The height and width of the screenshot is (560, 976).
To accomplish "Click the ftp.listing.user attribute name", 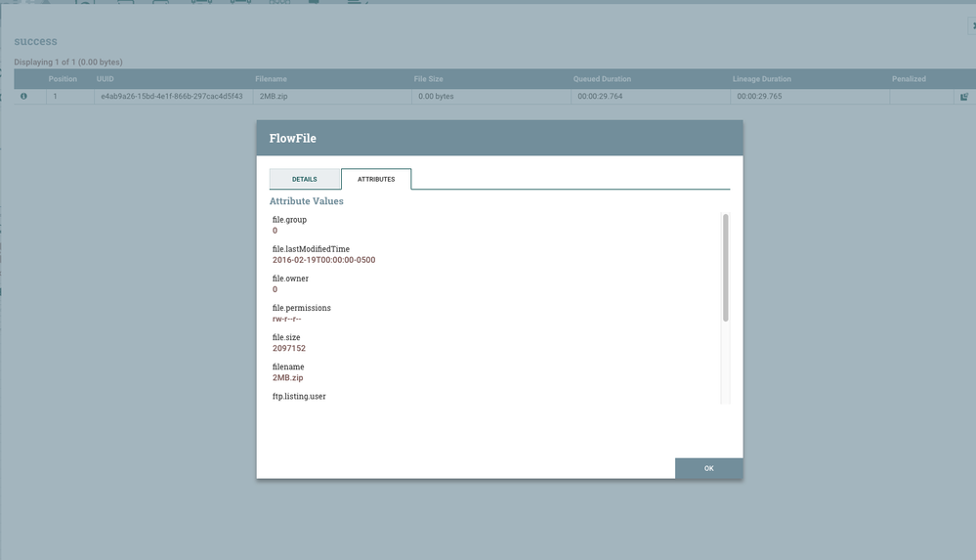I will [x=299, y=396].
